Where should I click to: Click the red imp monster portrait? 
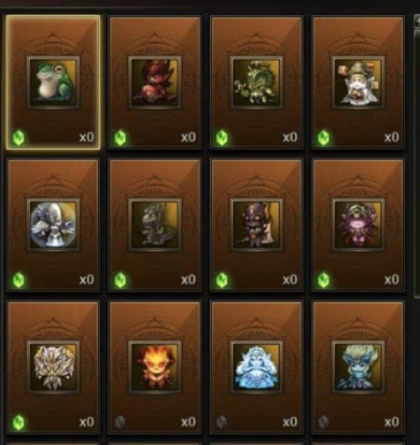(155, 82)
